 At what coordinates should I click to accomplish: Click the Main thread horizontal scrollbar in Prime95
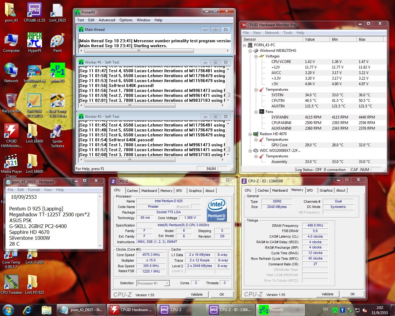click(154, 51)
